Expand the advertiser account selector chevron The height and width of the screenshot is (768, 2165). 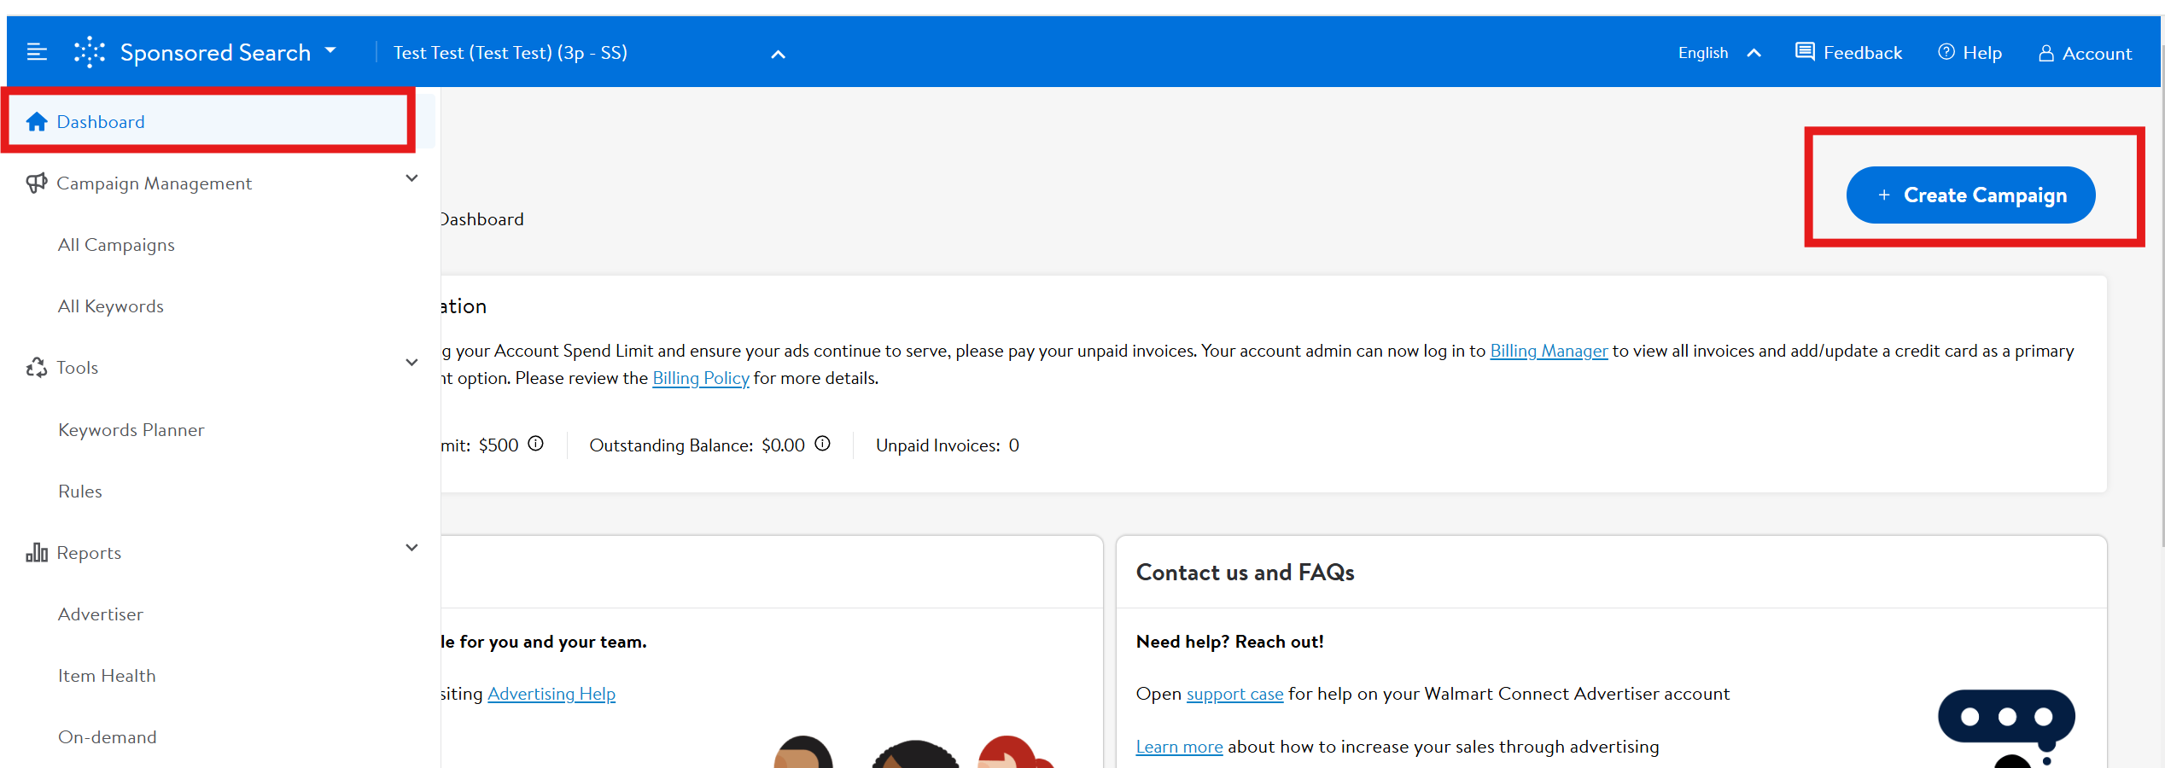[778, 55]
